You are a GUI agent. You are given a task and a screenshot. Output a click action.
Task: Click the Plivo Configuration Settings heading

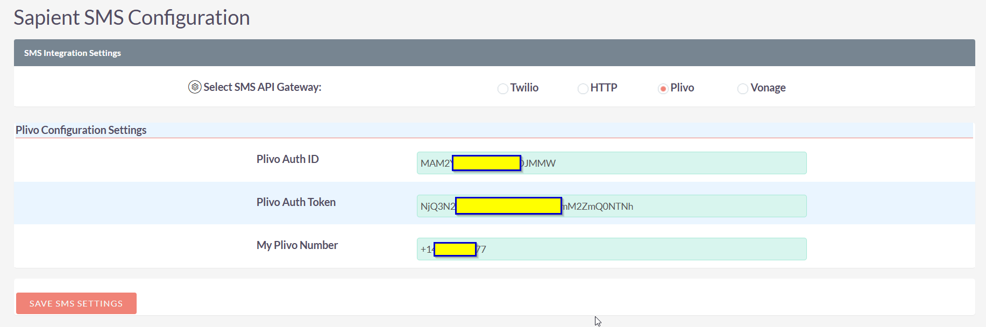pos(81,130)
